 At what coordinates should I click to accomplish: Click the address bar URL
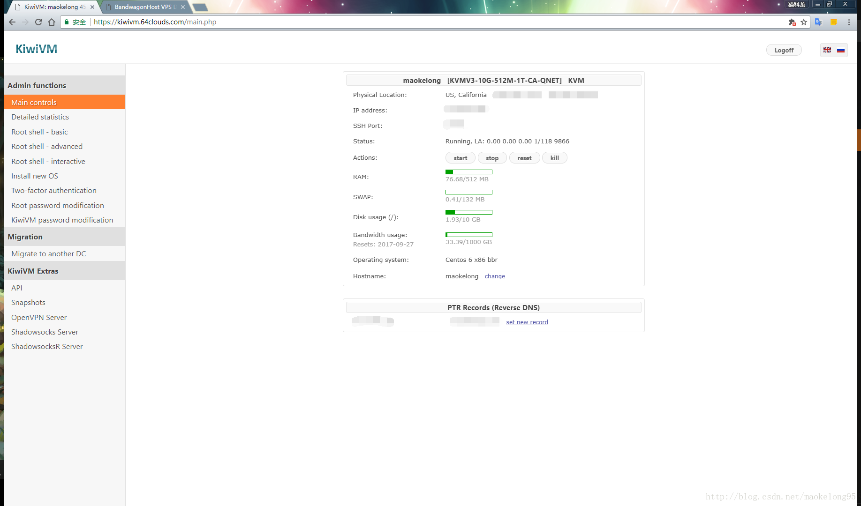pos(155,22)
